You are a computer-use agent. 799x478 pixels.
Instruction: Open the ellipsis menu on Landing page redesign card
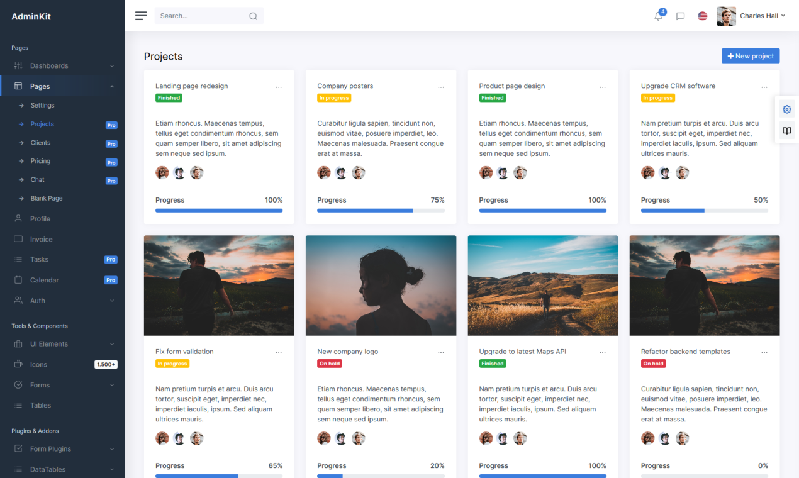click(279, 87)
